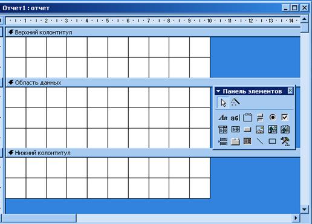Click the horizontal scrollbar right arrow
The height and width of the screenshot is (224, 312).
point(296,218)
